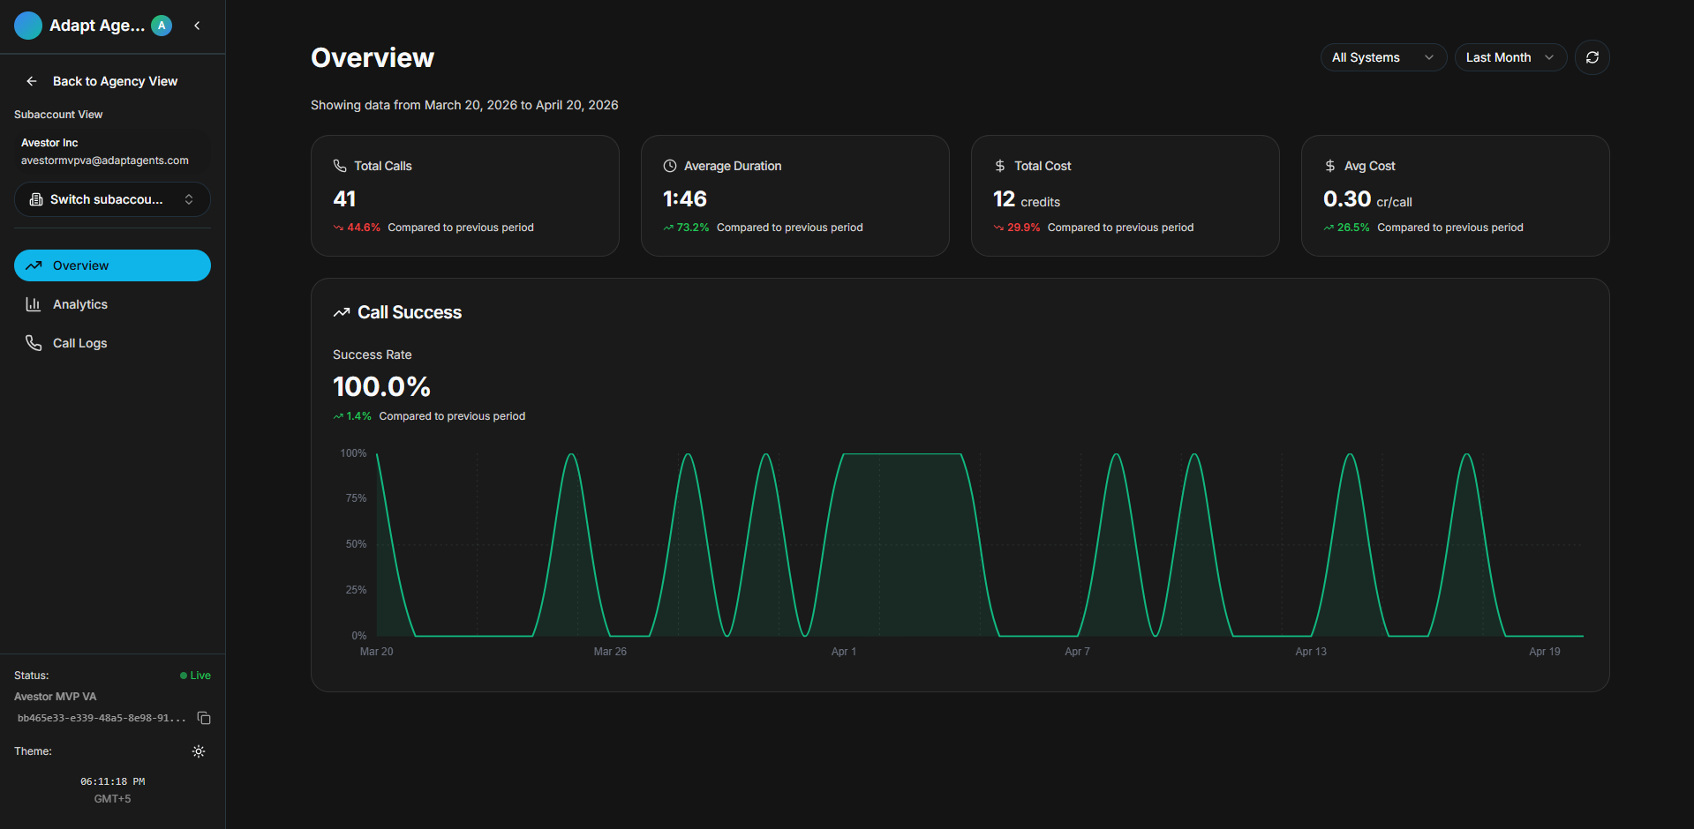Click the Mar 26 label on chart axis
The width and height of the screenshot is (1694, 829).
(x=610, y=652)
